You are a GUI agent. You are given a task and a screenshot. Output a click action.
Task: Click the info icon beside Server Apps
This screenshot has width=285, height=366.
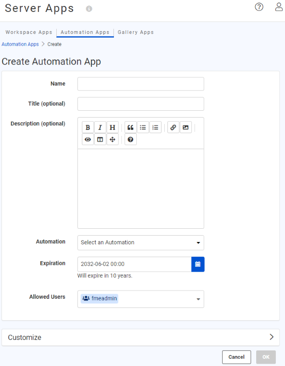pos(89,9)
